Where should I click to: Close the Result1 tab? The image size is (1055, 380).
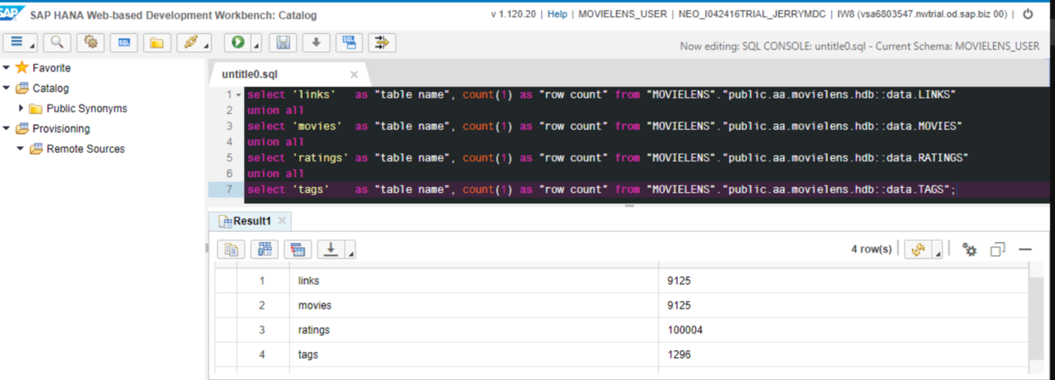[282, 221]
